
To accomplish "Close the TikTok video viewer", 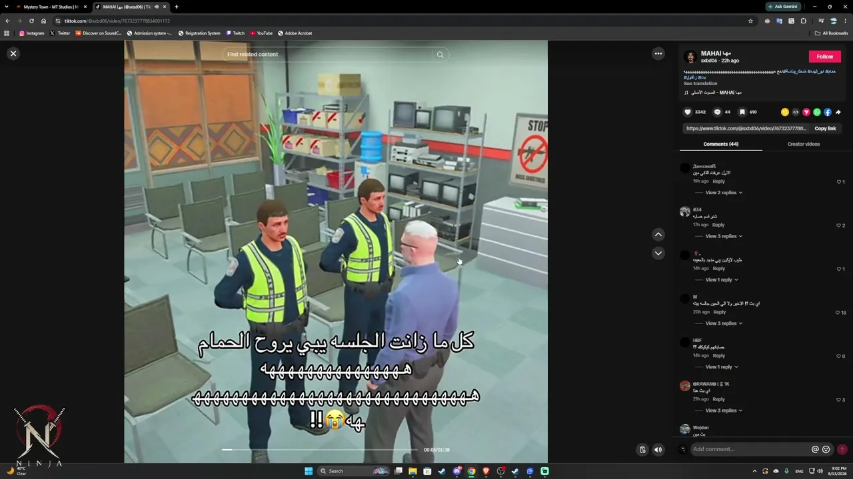I will [x=13, y=53].
